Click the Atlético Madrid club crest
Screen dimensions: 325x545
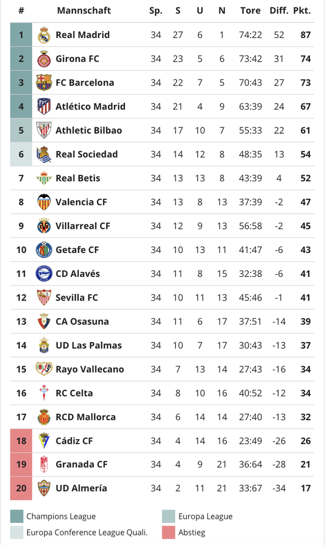point(44,106)
